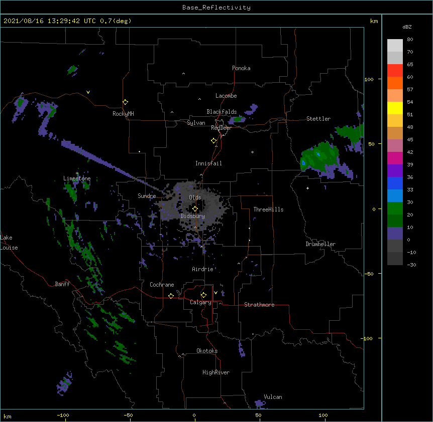Screen dimensions: 433x422
Task: Click the blue 36 dBZ legend swatch
Action: 395,183
